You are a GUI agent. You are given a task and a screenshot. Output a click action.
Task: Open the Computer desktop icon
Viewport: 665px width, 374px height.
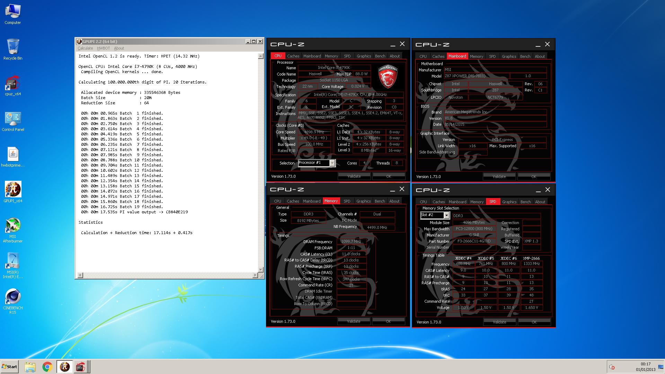[x=12, y=14]
